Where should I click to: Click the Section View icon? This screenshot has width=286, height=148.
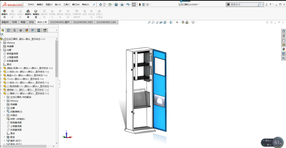tap(161, 22)
